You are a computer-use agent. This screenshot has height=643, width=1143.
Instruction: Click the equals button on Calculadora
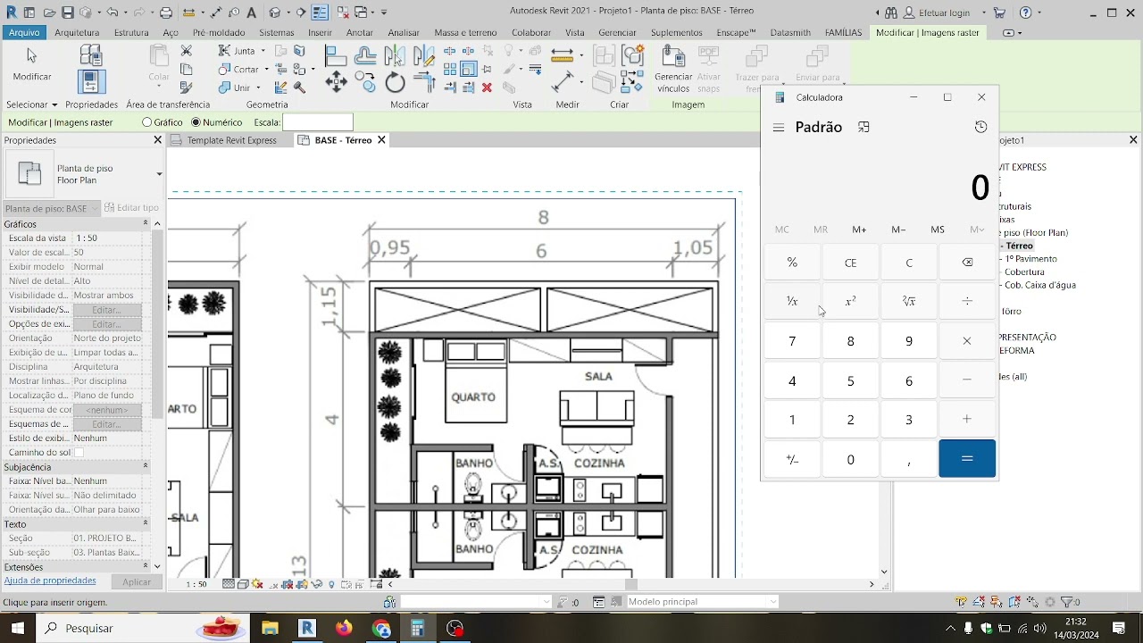tap(967, 459)
